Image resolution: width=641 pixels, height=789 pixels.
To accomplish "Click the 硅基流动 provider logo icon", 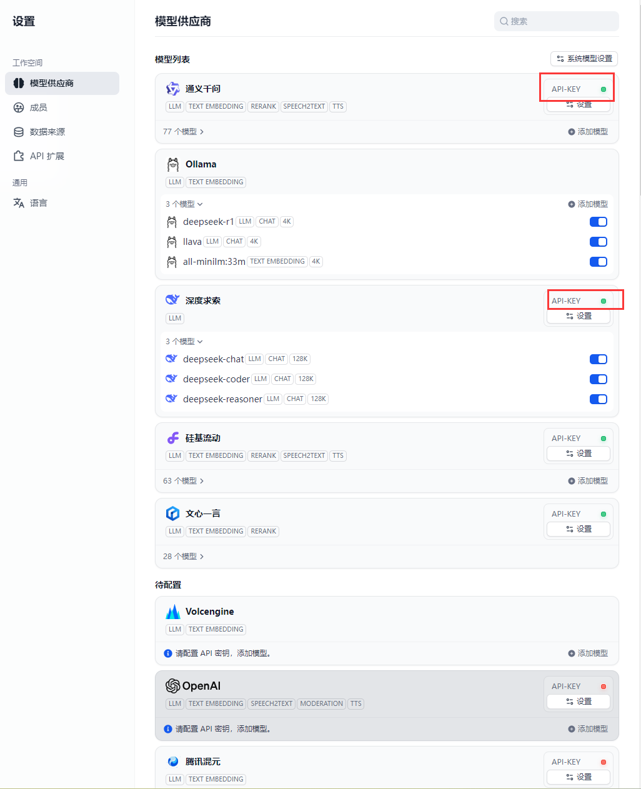I will (x=172, y=438).
